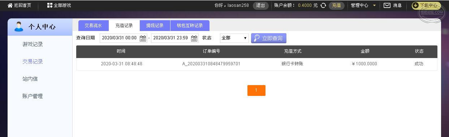Image resolution: width=449 pixels, height=137 pixels.
Task: Click the home icon beside 返回首页
Action: [x=10, y=5]
